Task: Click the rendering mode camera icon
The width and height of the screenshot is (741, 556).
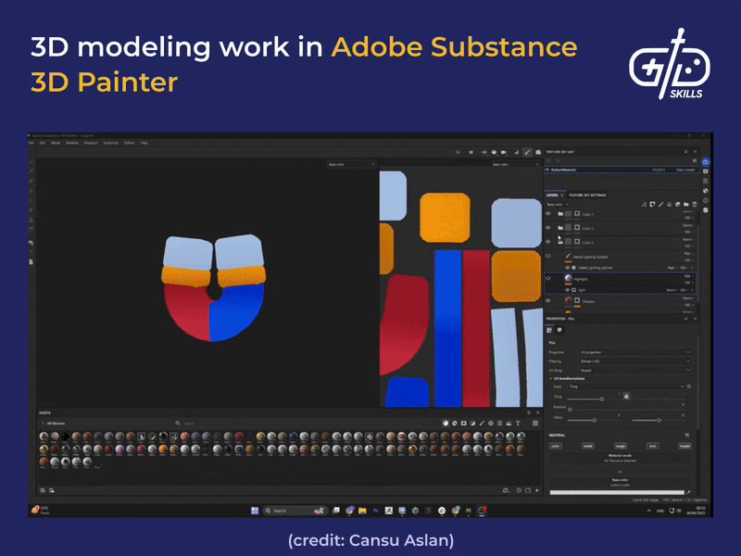Action: tap(538, 152)
